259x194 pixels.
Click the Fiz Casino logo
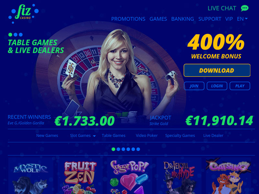[x=23, y=13]
